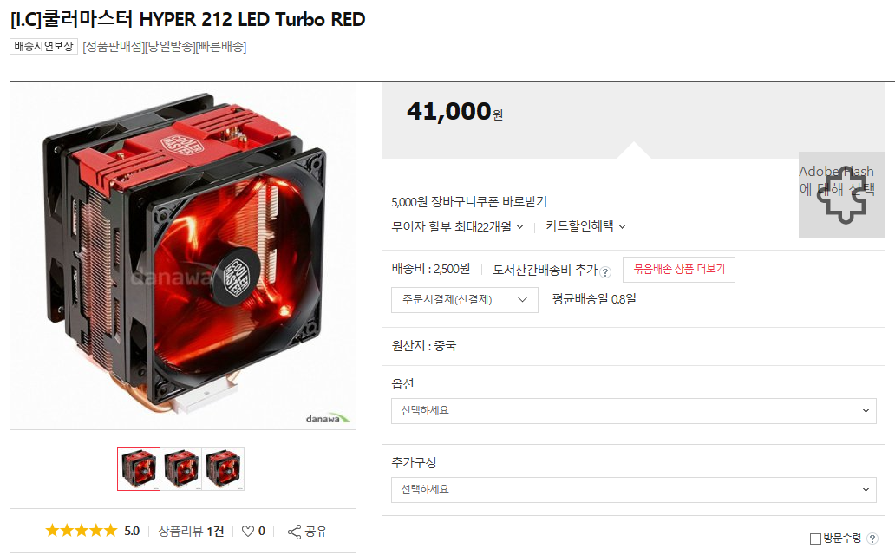Screen dimensions: 895x555
Task: Click the question mark icon beside 방문수령
Action: 872,538
